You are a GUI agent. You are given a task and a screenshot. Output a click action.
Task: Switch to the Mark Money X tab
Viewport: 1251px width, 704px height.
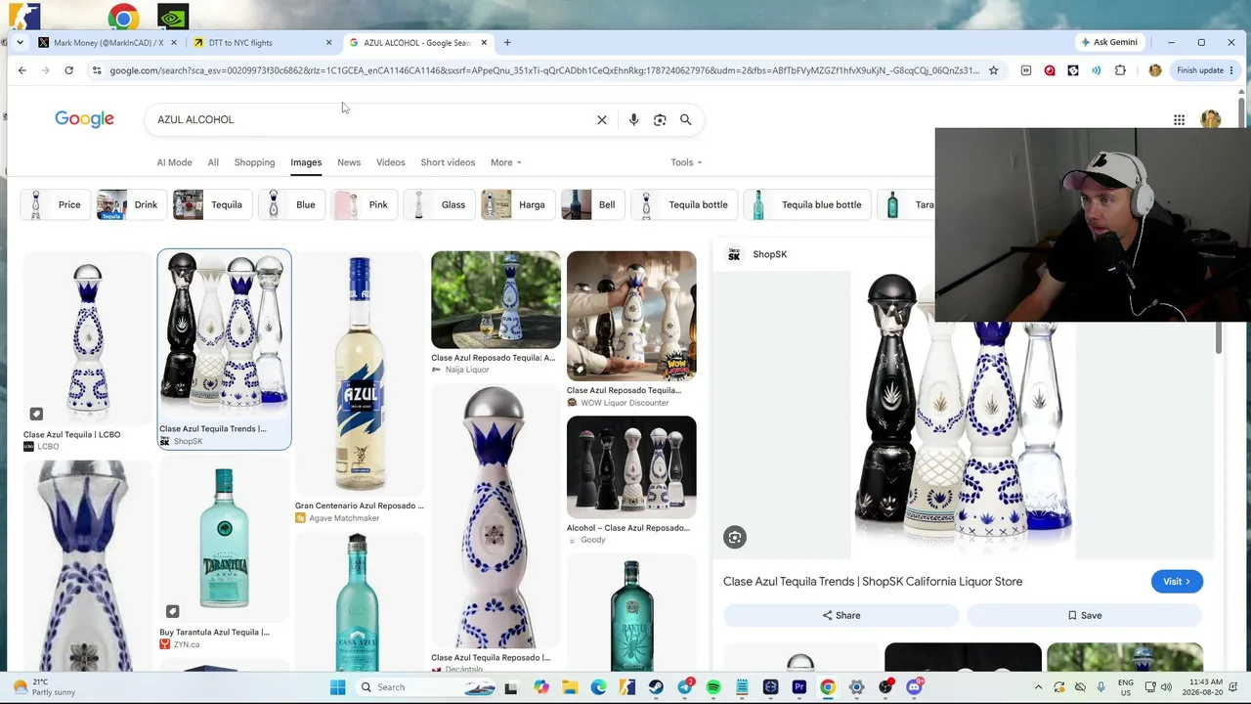[107, 42]
